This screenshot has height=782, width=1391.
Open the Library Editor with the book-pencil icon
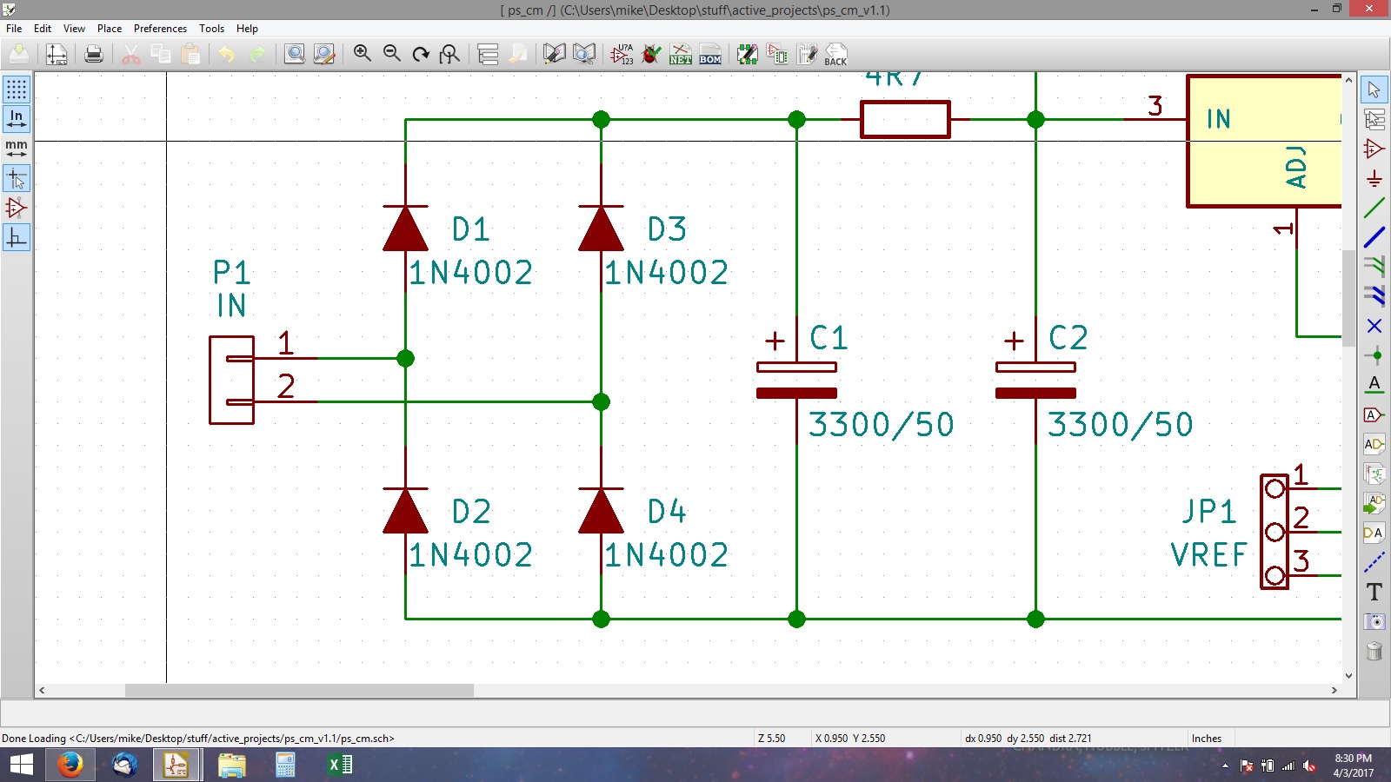coord(554,54)
